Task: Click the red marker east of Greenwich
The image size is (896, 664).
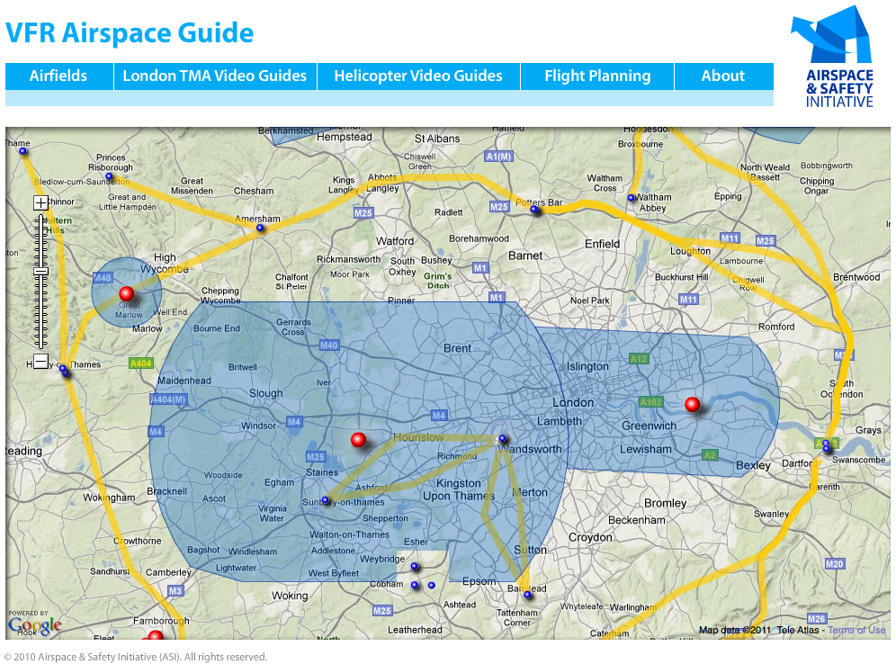Action: tap(692, 405)
